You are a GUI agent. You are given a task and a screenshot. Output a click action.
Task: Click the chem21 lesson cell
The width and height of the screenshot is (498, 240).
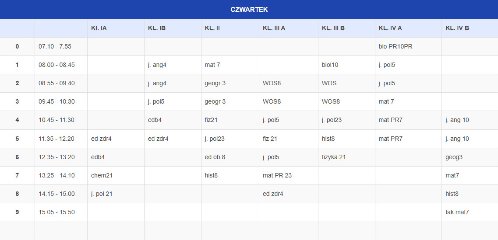pyautogui.click(x=101, y=175)
